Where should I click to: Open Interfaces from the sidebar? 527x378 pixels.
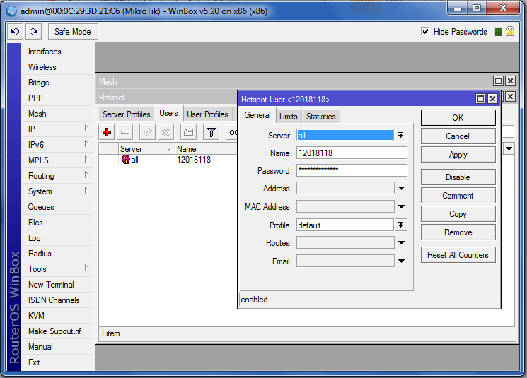coord(58,52)
